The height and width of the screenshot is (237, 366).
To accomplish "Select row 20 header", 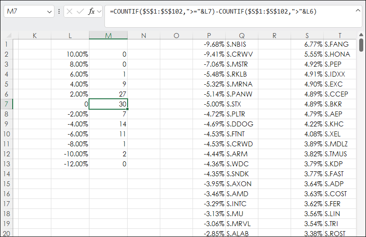I will [6, 233].
